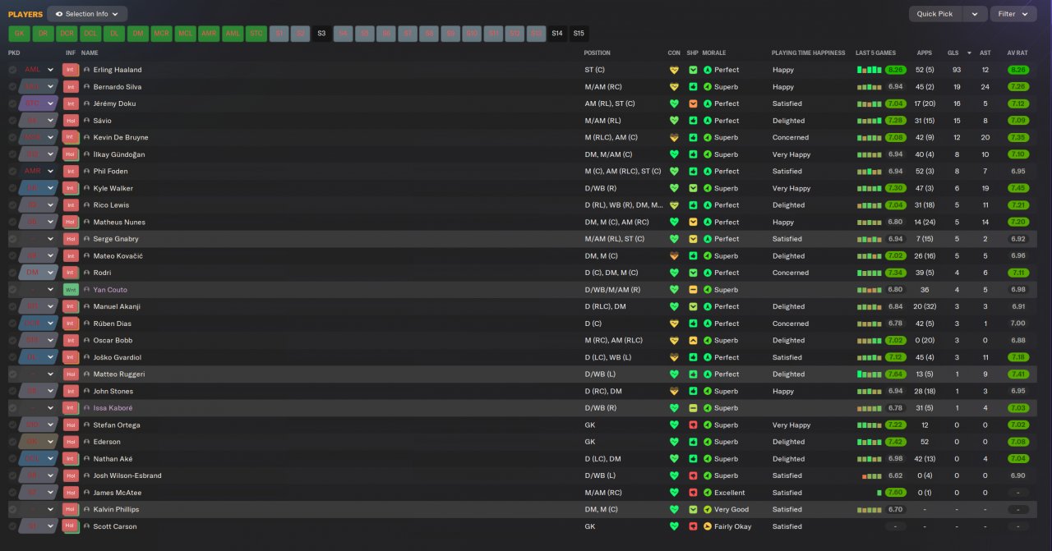Click Scott Carson's Fairly Okay morale icon
Image resolution: width=1052 pixels, height=551 pixels.
[x=708, y=526]
